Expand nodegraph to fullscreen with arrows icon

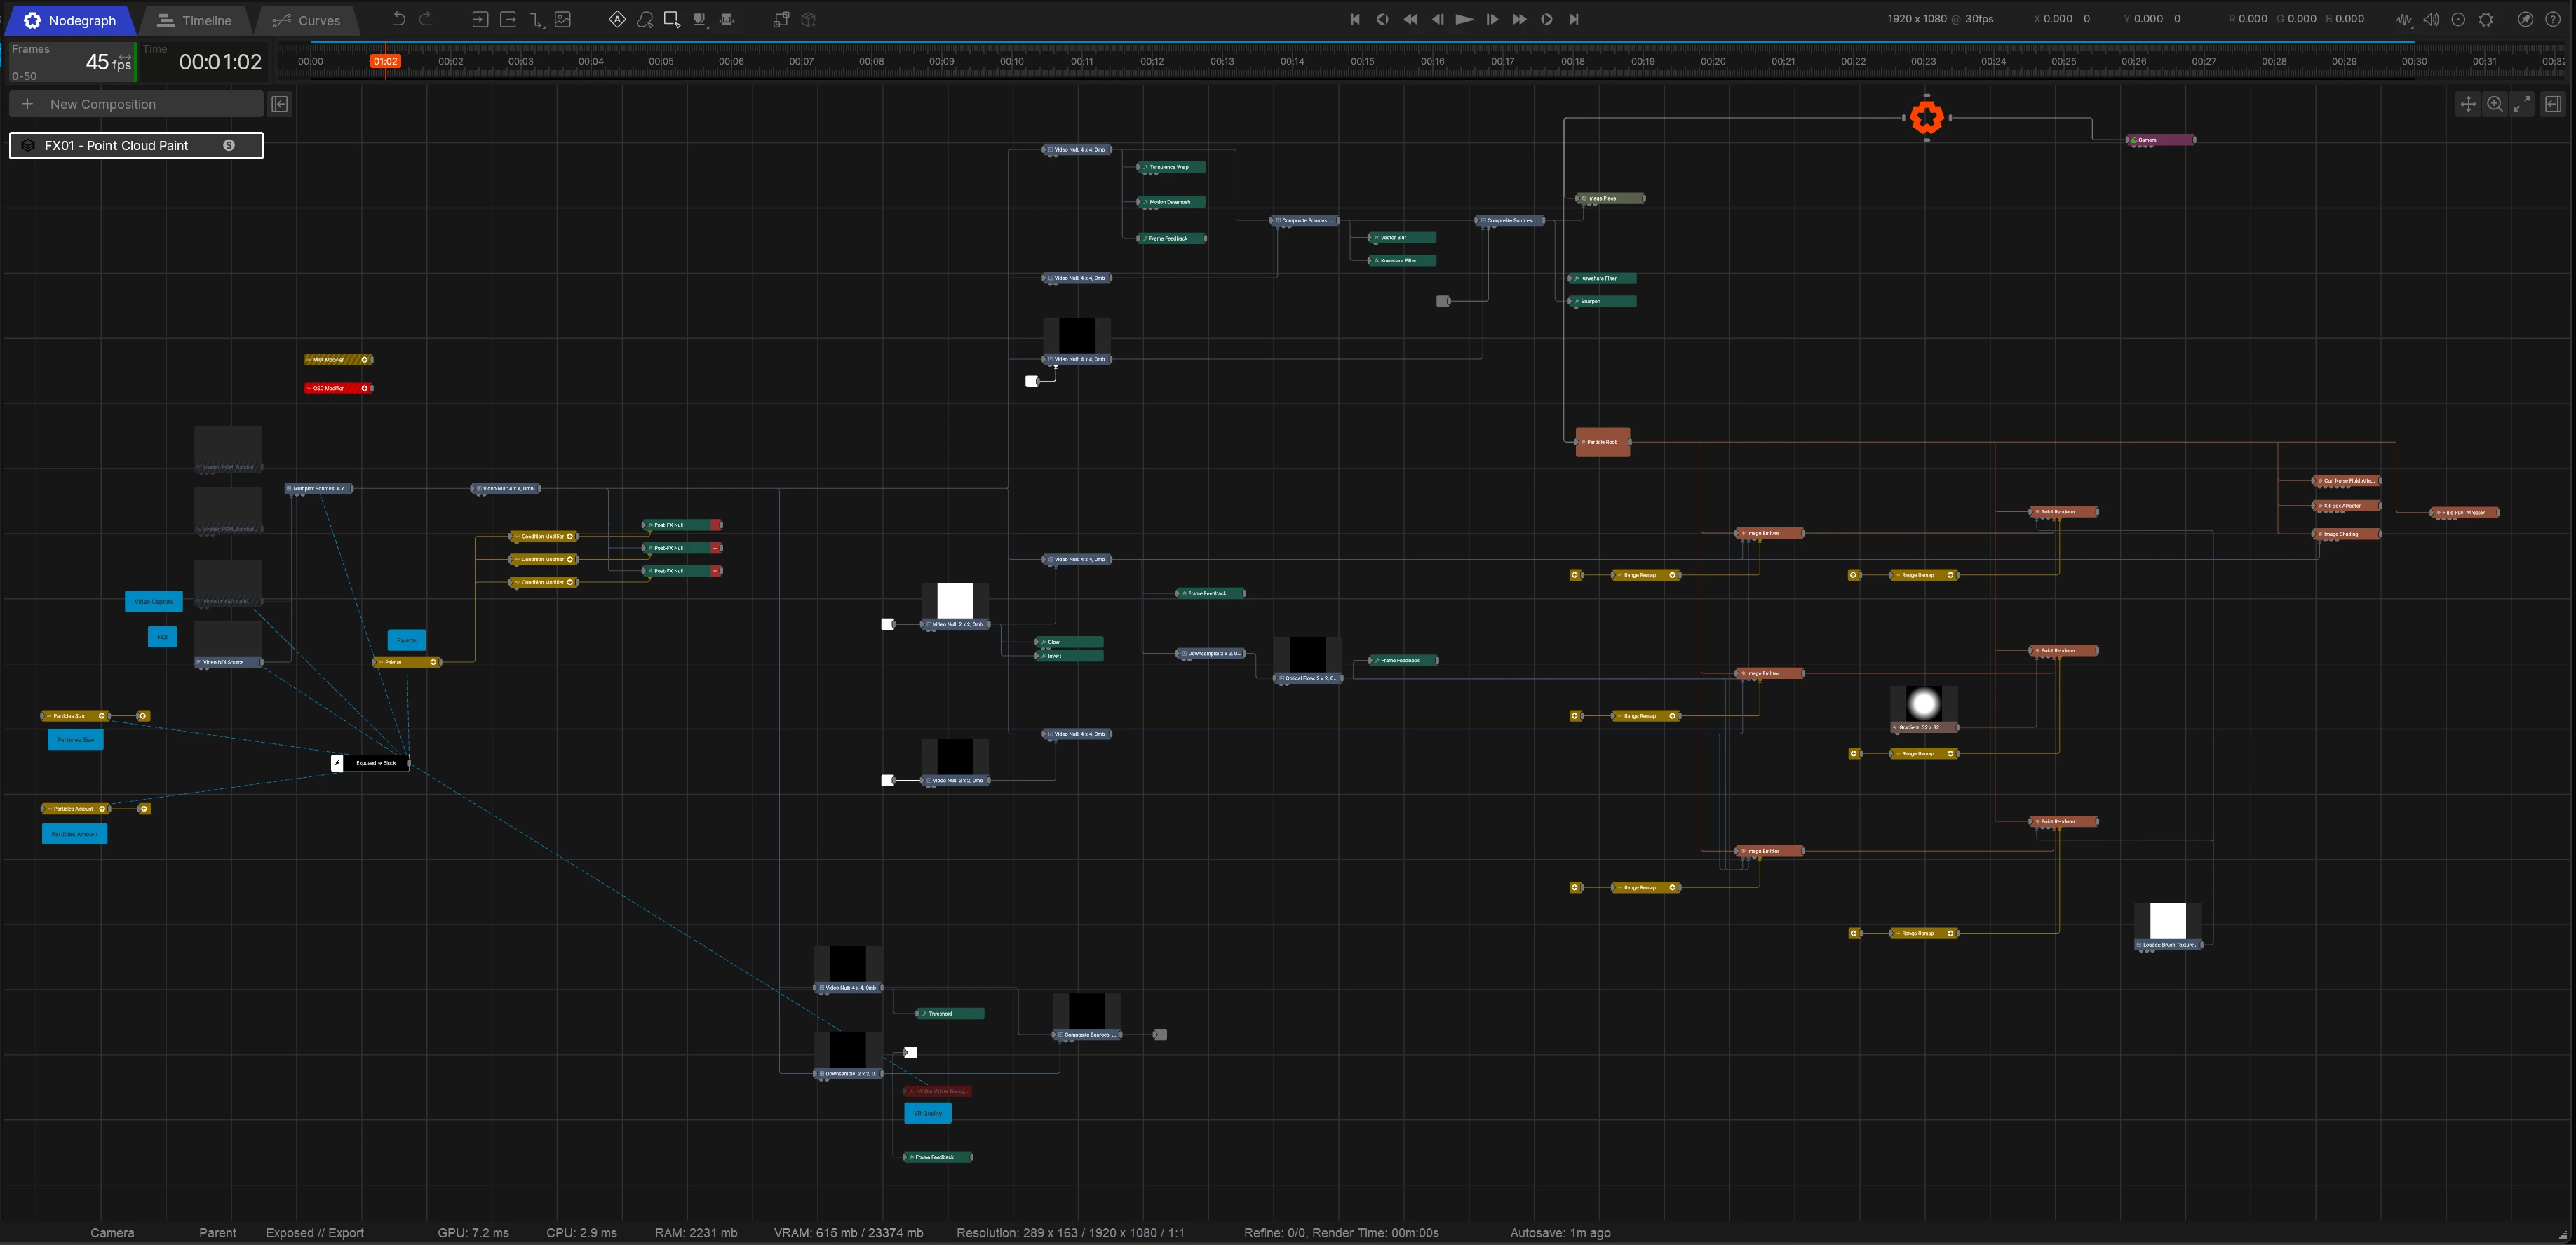pos(2522,104)
